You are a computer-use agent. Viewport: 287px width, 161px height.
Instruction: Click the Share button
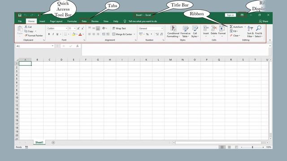tap(264, 21)
